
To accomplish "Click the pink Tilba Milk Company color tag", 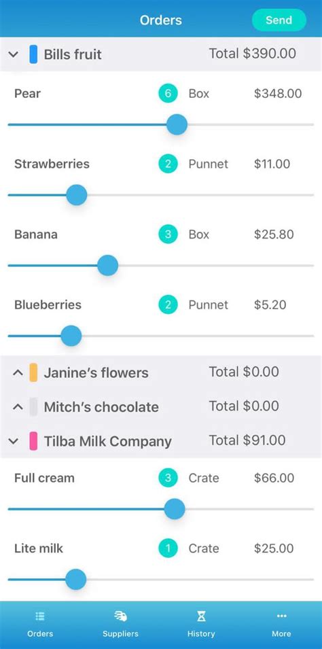I will coord(33,441).
